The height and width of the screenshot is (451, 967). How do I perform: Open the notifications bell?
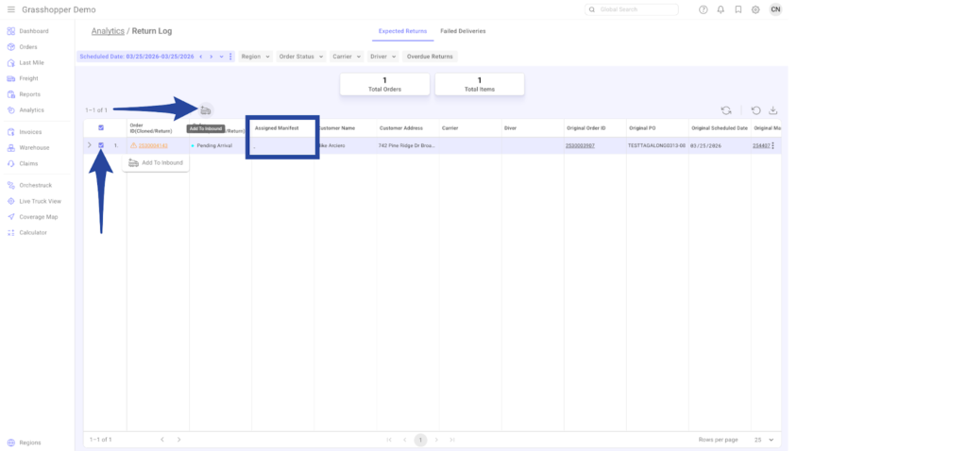pos(721,9)
